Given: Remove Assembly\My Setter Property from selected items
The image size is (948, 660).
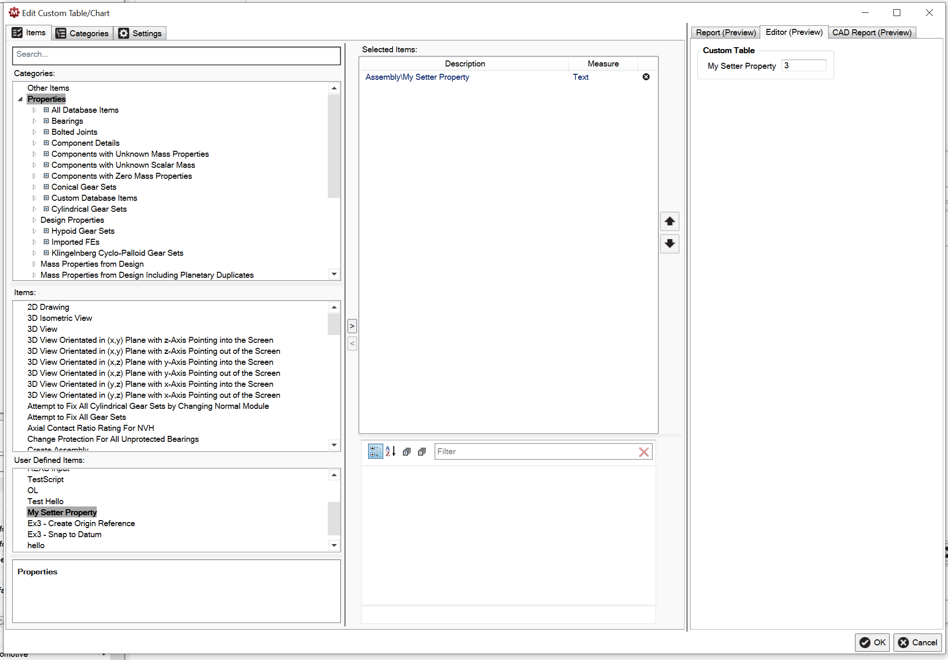Looking at the screenshot, I should pos(646,77).
